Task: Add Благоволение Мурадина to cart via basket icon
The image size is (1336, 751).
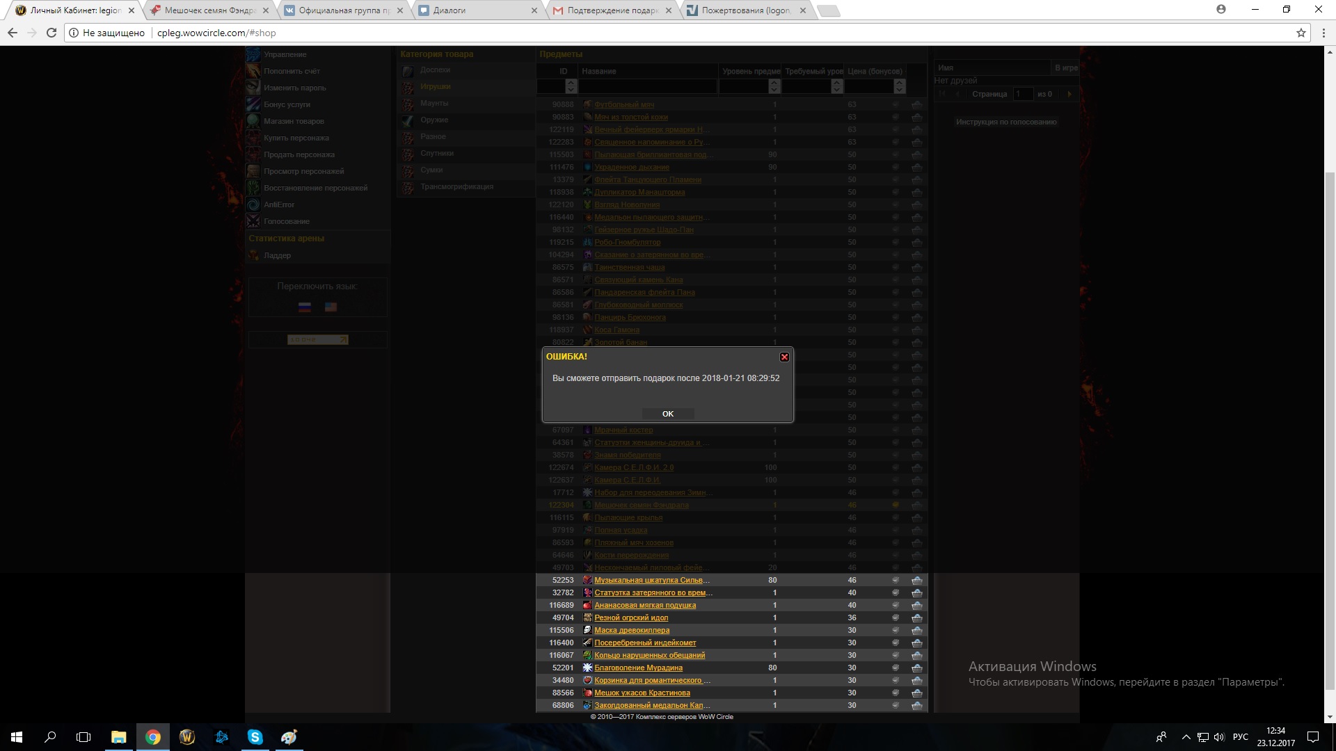Action: (916, 668)
